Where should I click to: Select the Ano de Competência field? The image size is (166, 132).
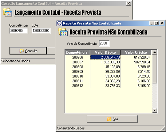tap(104, 43)
